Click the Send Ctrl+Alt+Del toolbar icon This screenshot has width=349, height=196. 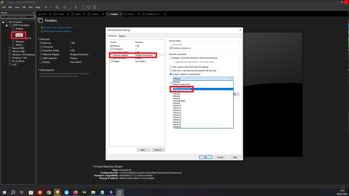coord(57,7)
